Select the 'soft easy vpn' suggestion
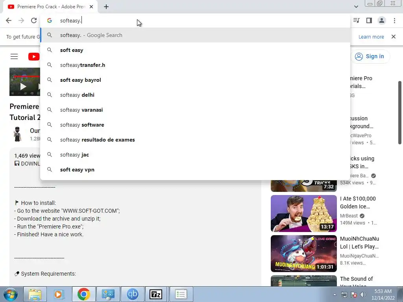The image size is (403, 302). point(195,169)
